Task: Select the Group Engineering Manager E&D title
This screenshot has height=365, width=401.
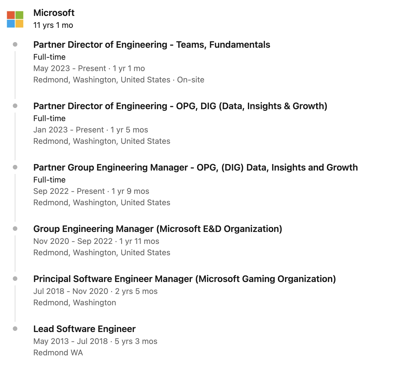Action: click(158, 229)
